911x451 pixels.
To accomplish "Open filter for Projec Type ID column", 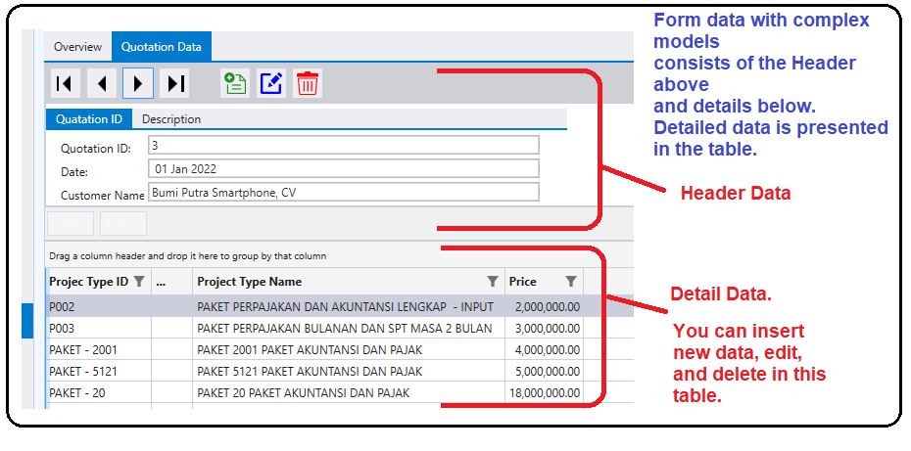I will tap(139, 282).
